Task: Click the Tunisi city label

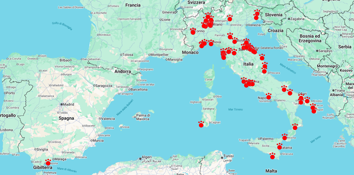Action: coord(228,156)
